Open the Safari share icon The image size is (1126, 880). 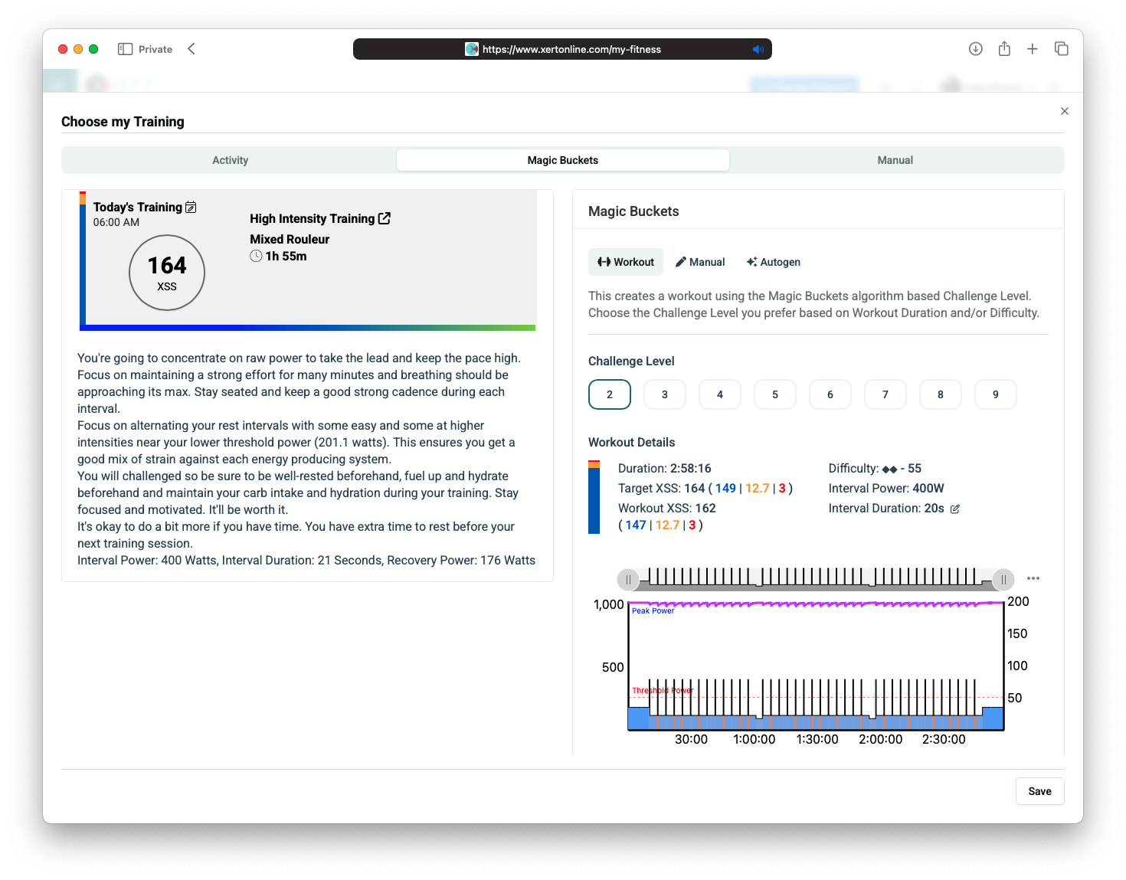1004,49
